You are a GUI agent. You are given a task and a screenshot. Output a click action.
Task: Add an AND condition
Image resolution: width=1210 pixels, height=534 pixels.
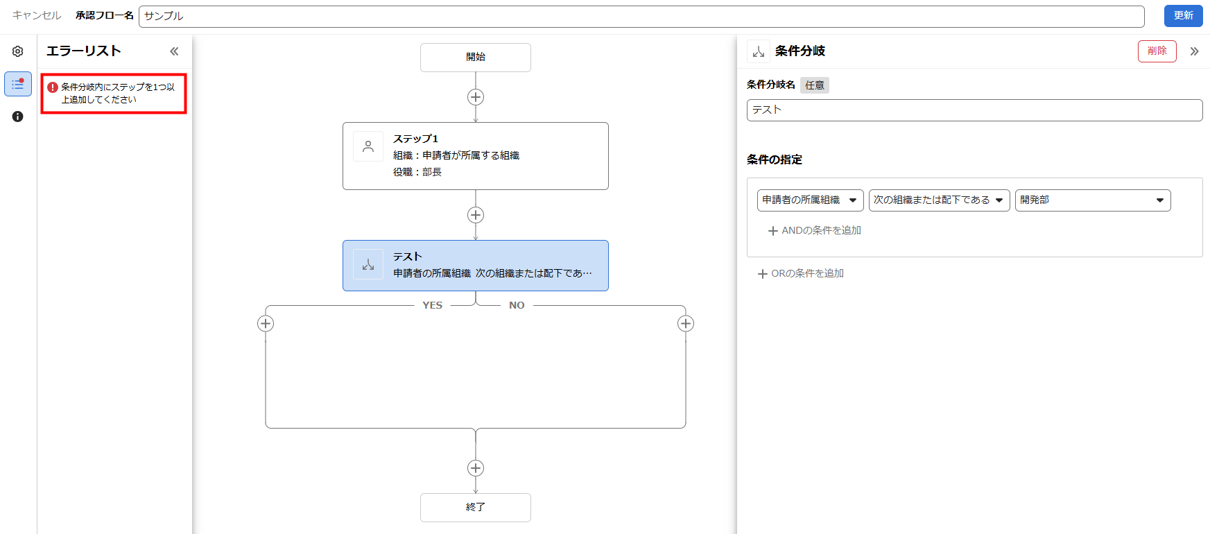815,230
